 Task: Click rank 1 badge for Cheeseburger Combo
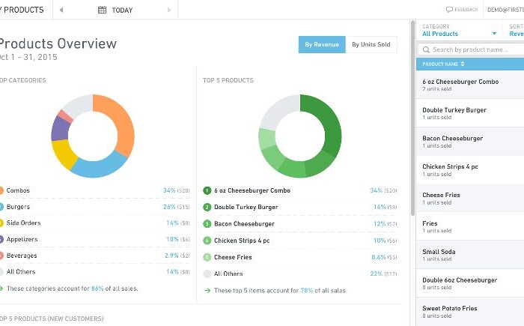[207, 190]
